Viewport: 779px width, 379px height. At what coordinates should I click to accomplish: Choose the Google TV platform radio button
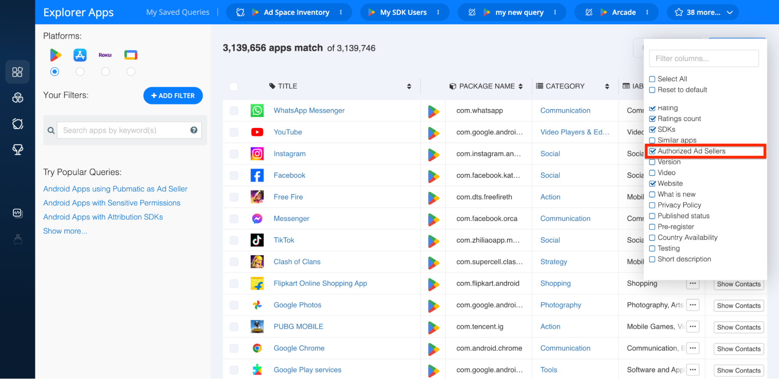click(x=131, y=72)
